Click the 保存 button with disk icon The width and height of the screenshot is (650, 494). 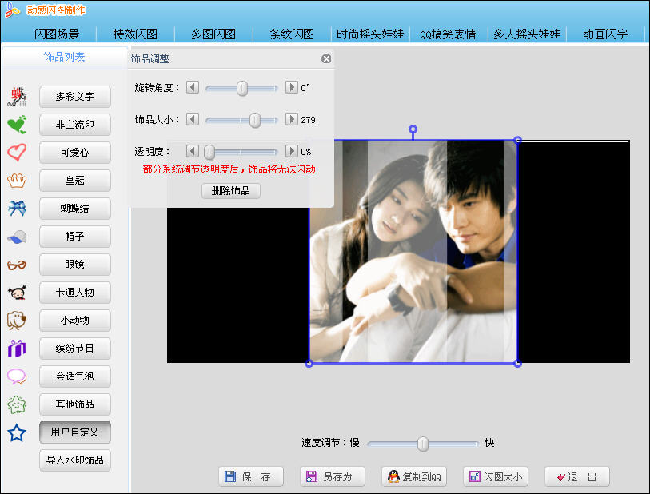pos(251,476)
